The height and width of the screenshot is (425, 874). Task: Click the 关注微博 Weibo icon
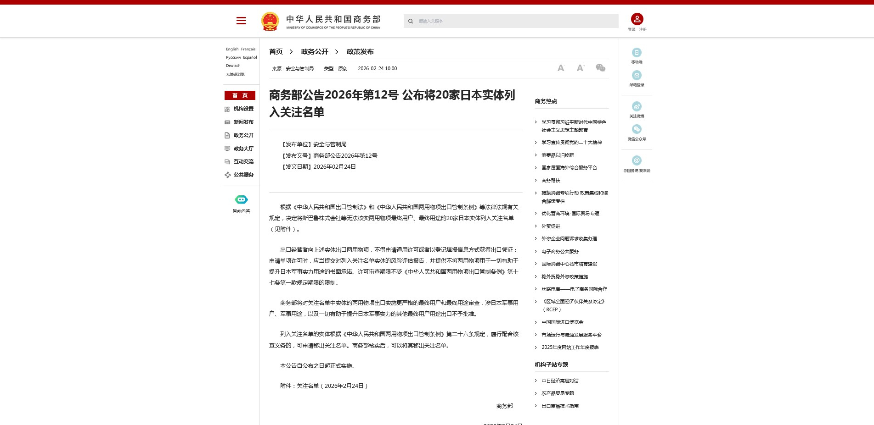pyautogui.click(x=637, y=107)
